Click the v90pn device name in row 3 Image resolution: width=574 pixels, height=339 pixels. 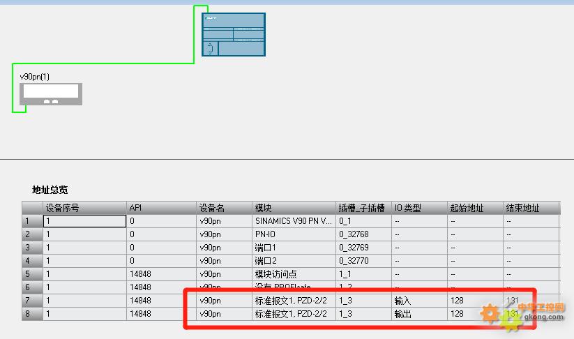pos(225,248)
